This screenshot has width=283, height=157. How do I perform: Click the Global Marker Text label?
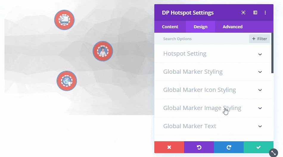click(x=189, y=126)
